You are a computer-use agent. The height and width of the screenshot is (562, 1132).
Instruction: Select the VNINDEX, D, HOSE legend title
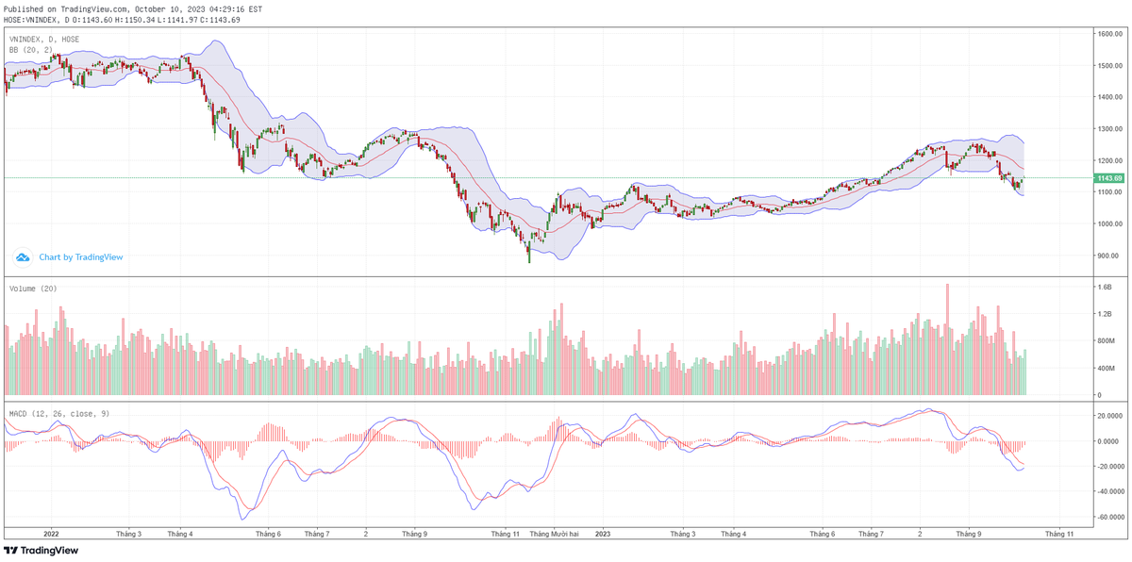44,40
